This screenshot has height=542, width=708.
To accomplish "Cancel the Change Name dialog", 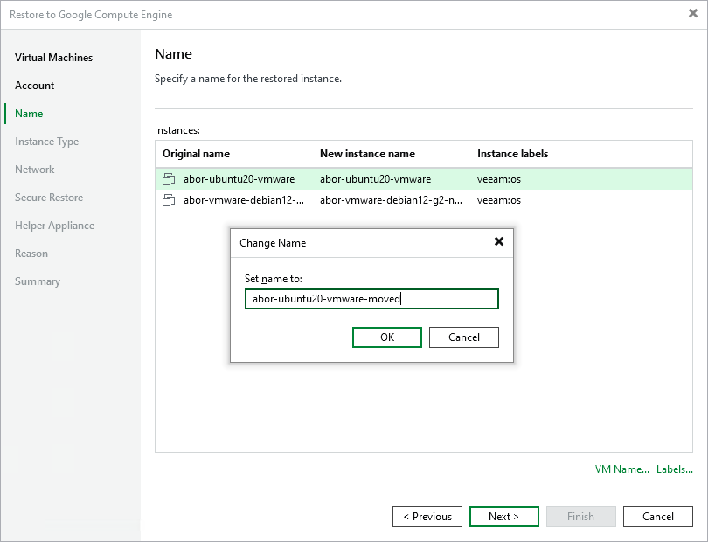I will [464, 337].
